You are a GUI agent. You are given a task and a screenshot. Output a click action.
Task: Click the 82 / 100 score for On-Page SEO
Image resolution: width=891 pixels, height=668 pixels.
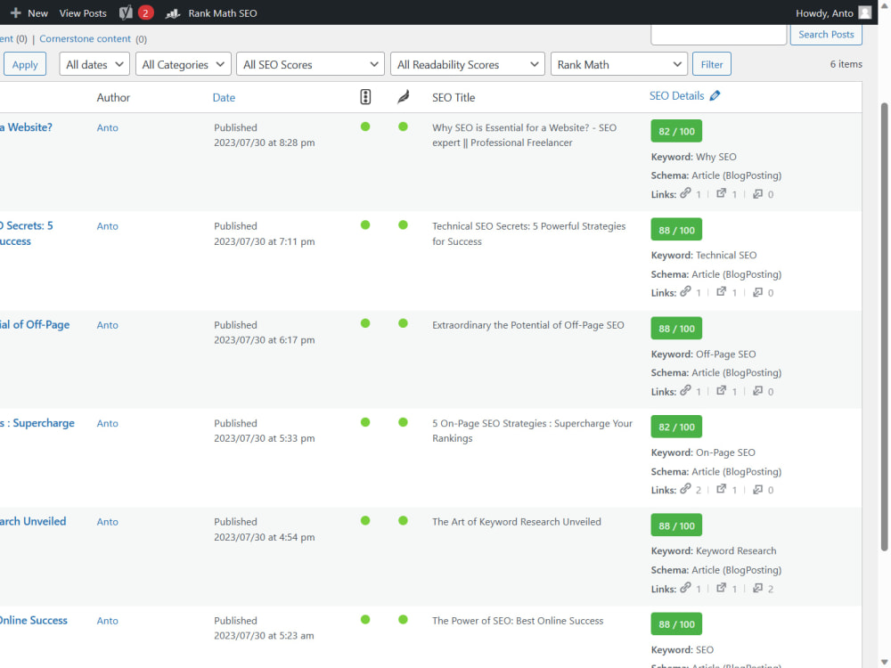(x=676, y=427)
